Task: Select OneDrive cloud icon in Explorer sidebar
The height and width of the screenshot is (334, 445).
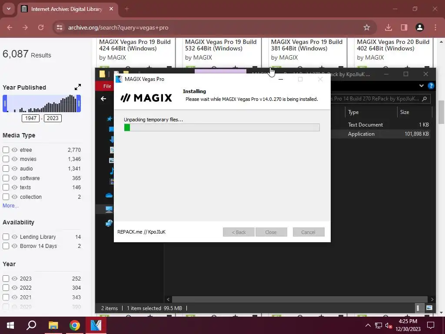Action: [x=109, y=195]
